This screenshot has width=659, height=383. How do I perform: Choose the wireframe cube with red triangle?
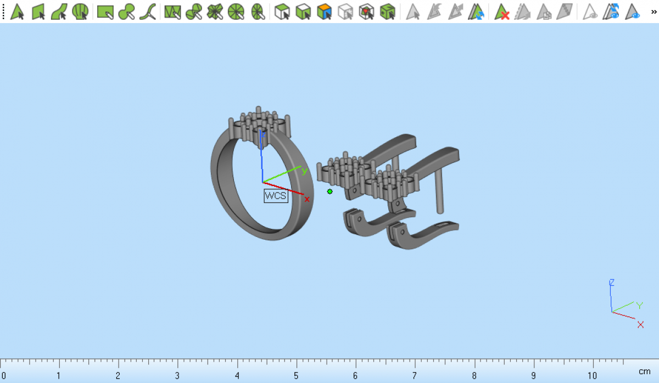pyautogui.click(x=366, y=12)
